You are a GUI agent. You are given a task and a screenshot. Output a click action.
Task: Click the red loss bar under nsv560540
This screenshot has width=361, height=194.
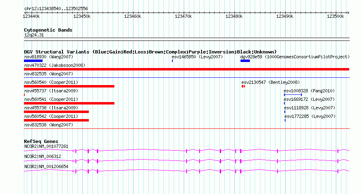click(69, 86)
